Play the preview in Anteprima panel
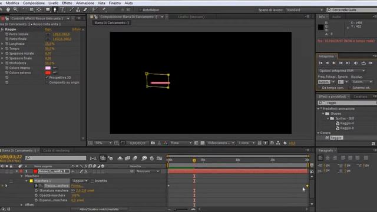This screenshot has height=212, width=377. 334,63
